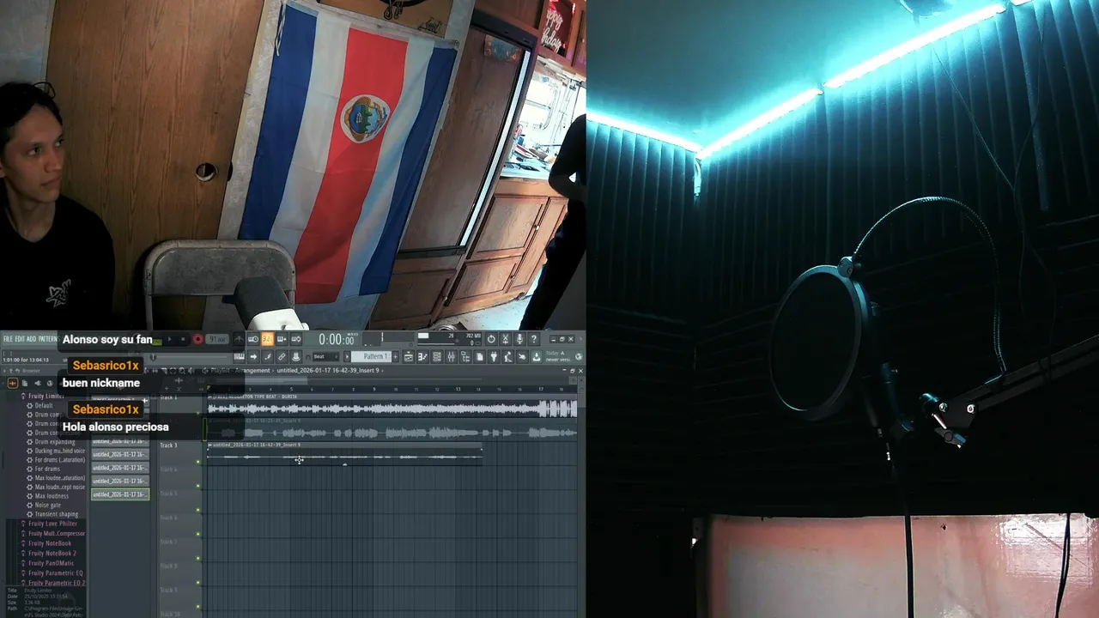Toggle the magnet snap icon

point(307,357)
